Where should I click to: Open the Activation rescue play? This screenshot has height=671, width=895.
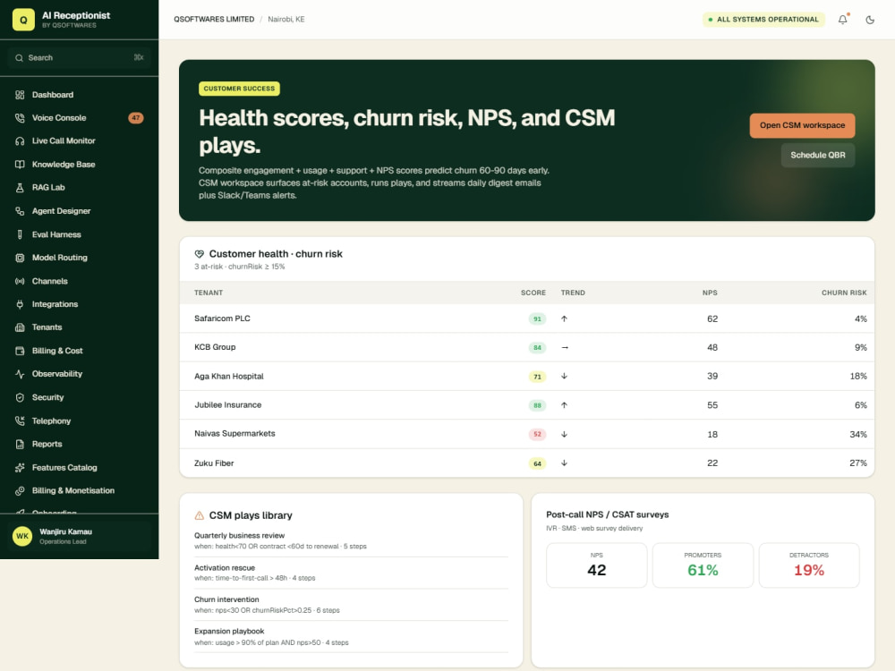pyautogui.click(x=351, y=573)
